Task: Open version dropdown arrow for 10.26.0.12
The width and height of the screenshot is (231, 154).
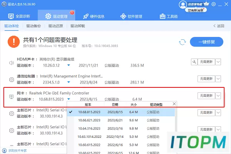Action: 69,65
